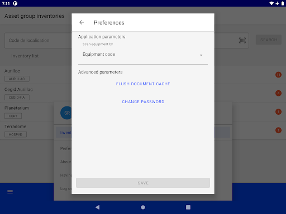Viewport: 286px width, 214px height.
Task: Tap the barcode scanner icon
Action: 242,40
